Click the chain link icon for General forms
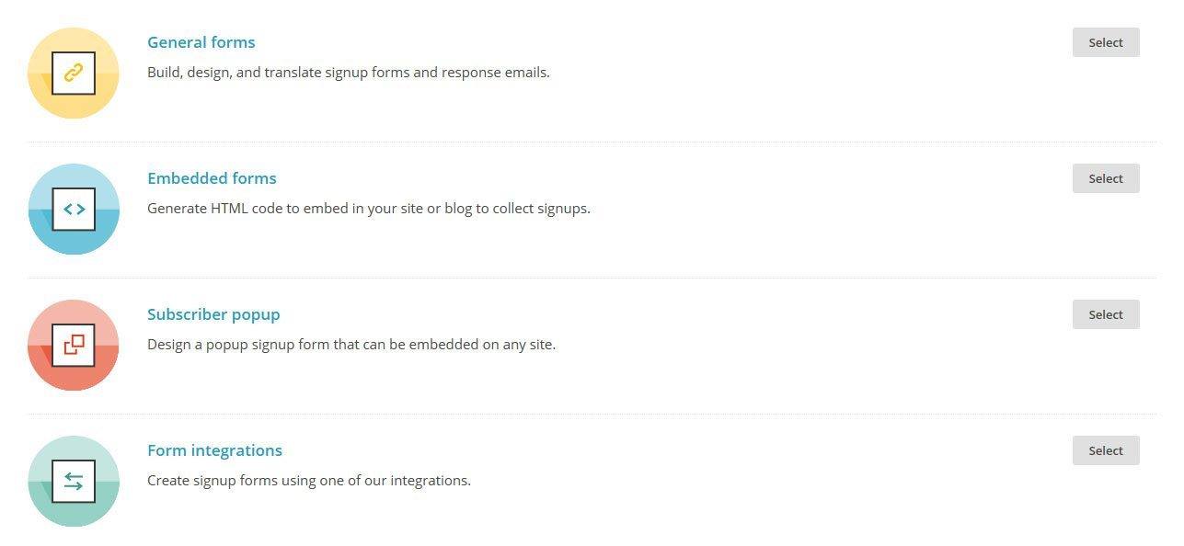Viewport: 1184px width, 546px height. [x=74, y=73]
